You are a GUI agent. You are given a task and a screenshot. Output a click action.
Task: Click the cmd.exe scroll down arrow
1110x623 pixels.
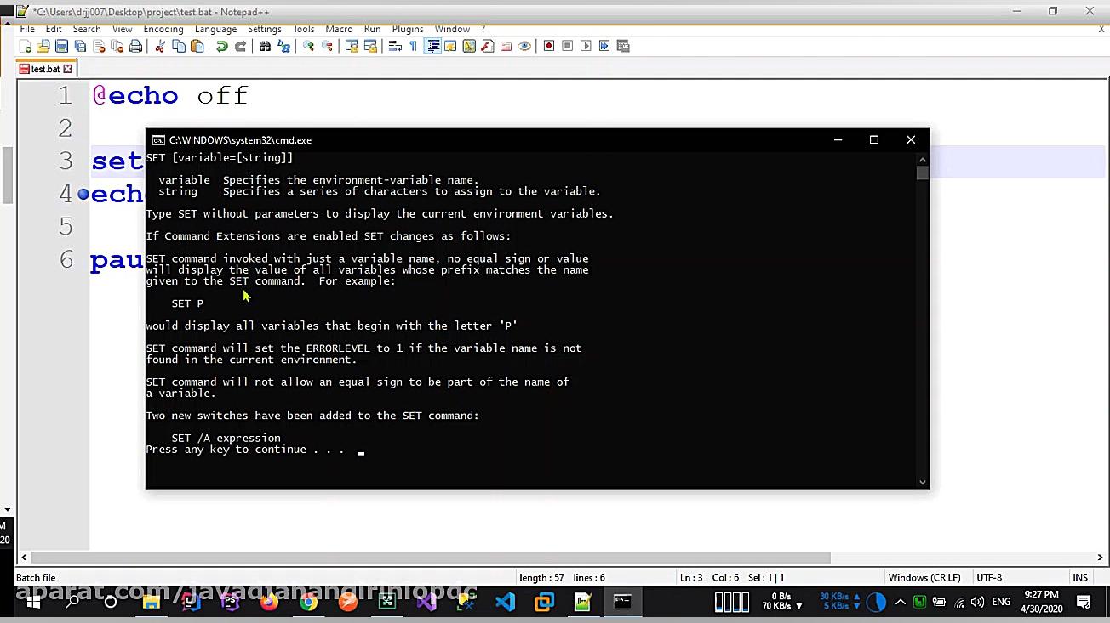(x=923, y=482)
